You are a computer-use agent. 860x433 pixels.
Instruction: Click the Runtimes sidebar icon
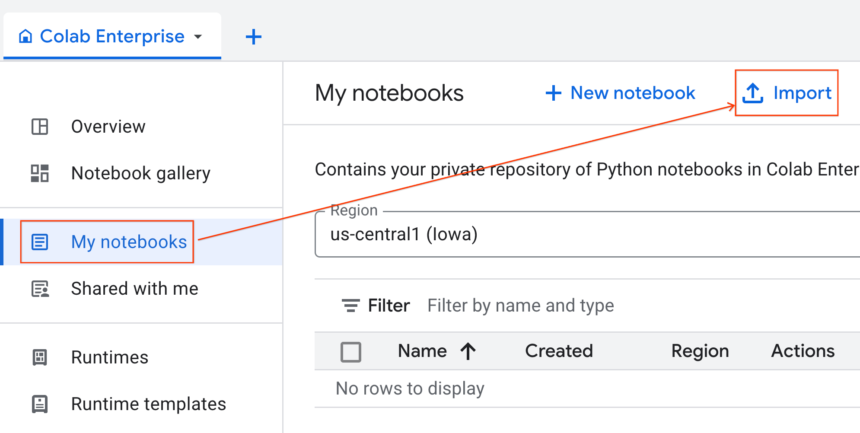tap(40, 357)
